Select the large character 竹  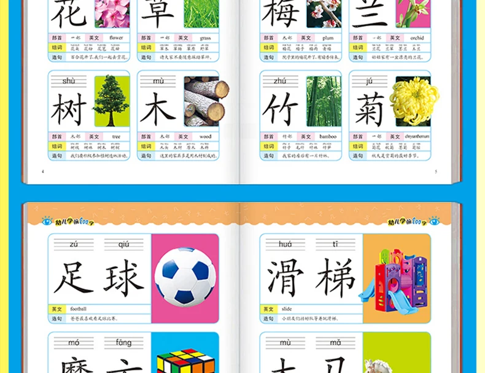pos(280,110)
